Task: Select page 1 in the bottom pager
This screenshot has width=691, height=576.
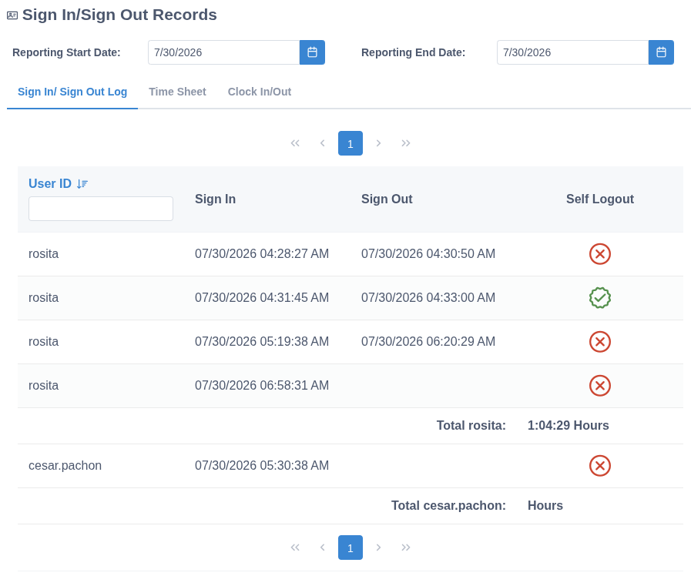Action: click(x=351, y=548)
